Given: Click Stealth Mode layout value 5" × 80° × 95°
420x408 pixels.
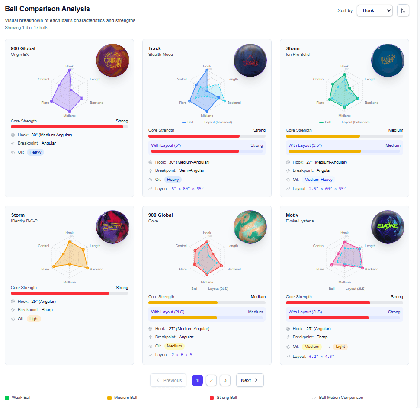Looking at the screenshot, I should point(187,189).
